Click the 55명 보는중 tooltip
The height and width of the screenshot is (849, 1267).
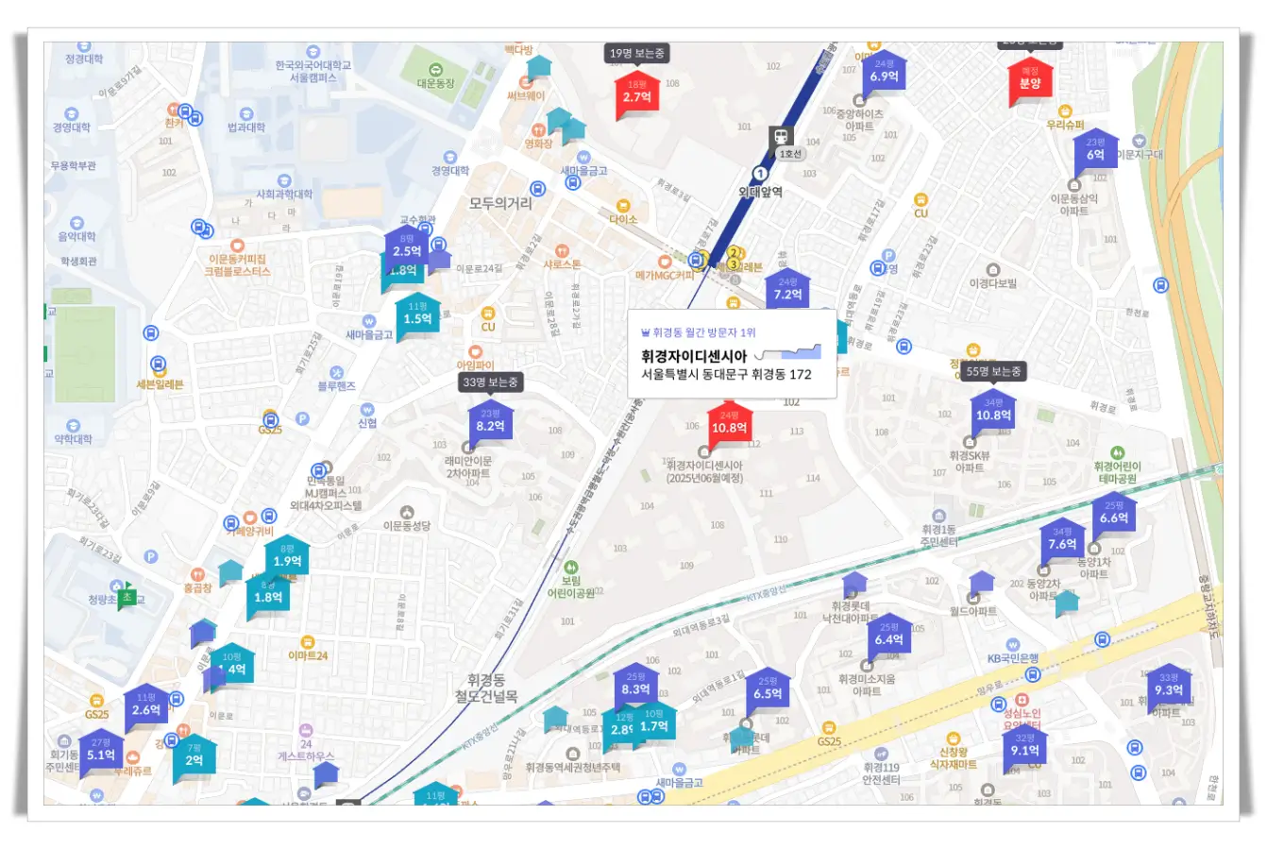click(993, 371)
